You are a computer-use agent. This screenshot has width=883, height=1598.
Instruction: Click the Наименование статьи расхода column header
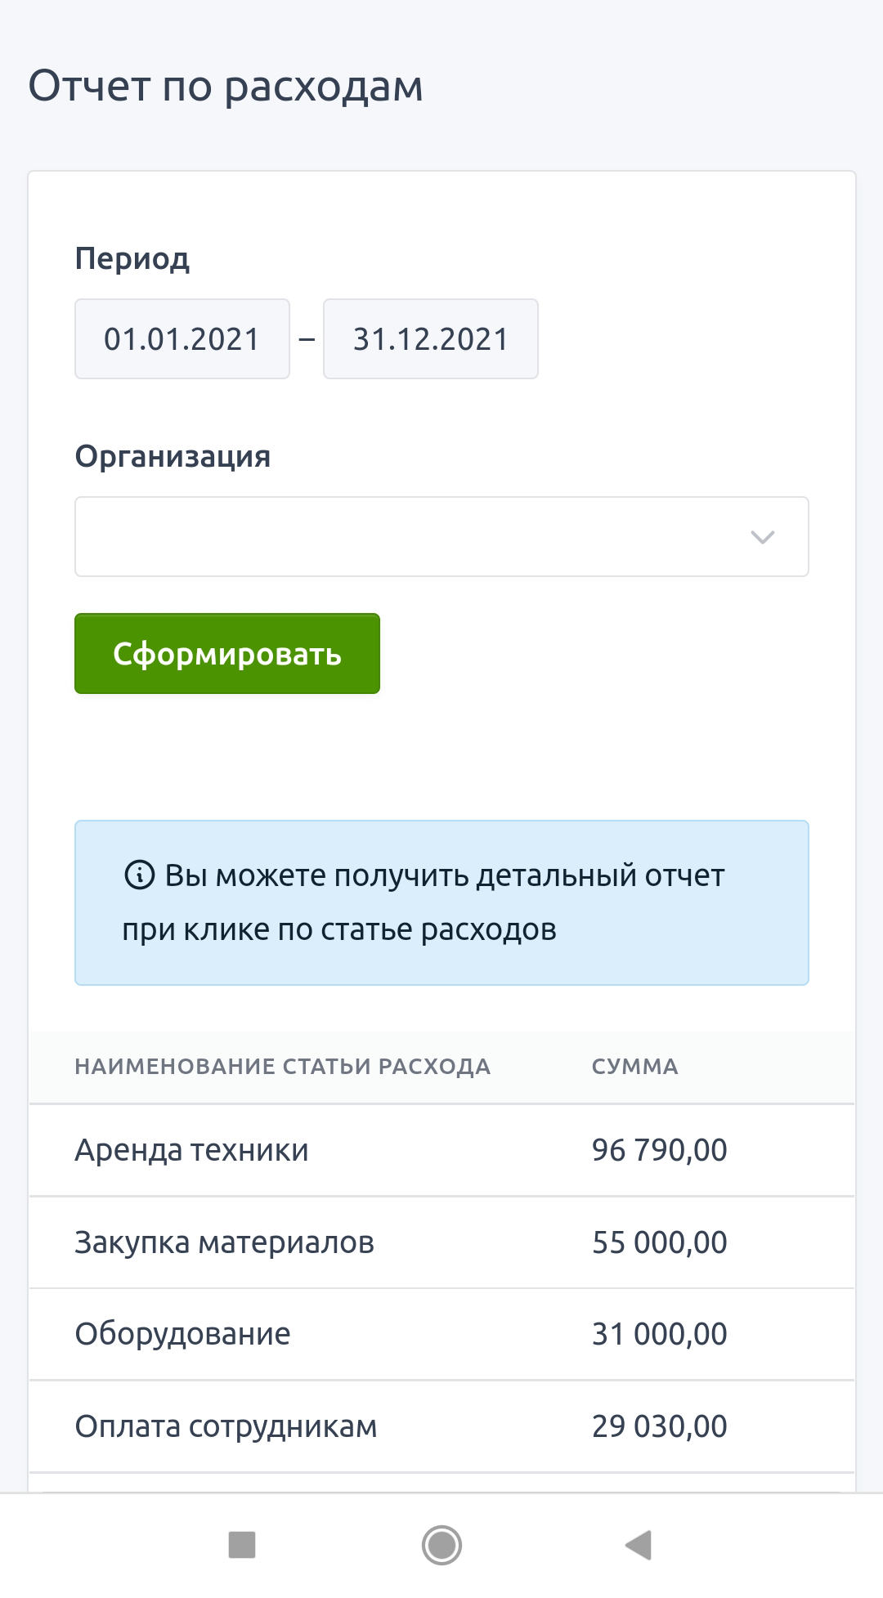pyautogui.click(x=283, y=1067)
